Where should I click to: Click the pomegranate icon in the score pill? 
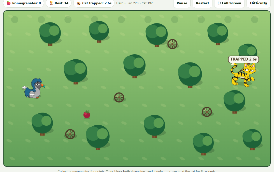9,3
